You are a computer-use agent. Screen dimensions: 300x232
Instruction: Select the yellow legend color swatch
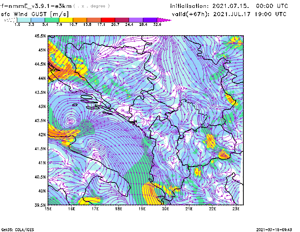[x=66, y=20]
